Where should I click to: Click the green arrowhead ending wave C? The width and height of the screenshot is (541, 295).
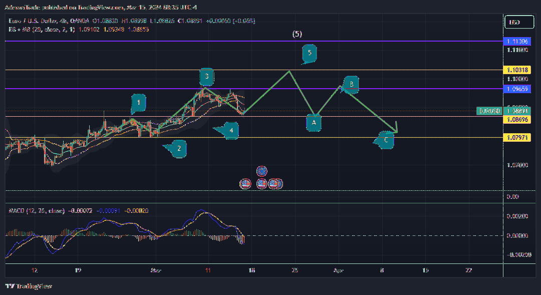(395, 129)
